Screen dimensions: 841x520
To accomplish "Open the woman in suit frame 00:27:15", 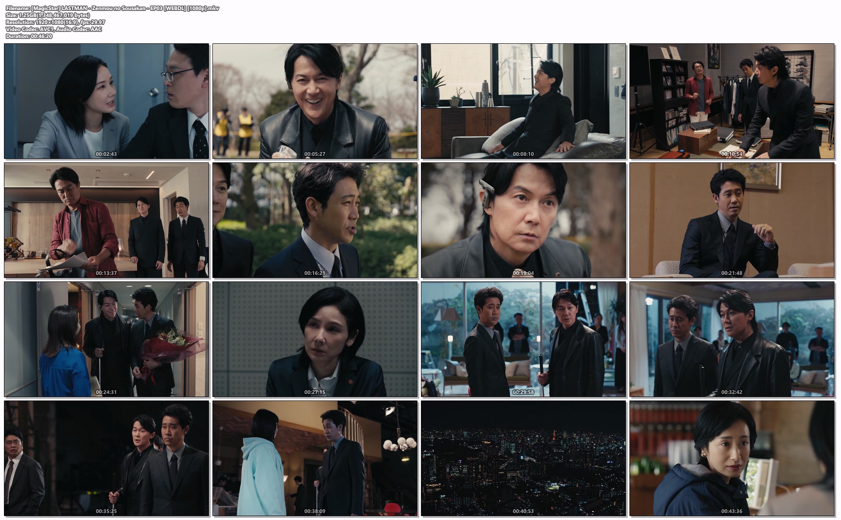I will point(315,339).
